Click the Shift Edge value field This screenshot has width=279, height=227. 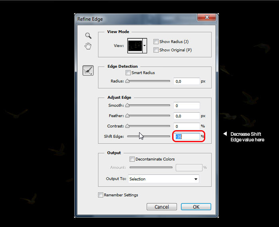click(187, 137)
